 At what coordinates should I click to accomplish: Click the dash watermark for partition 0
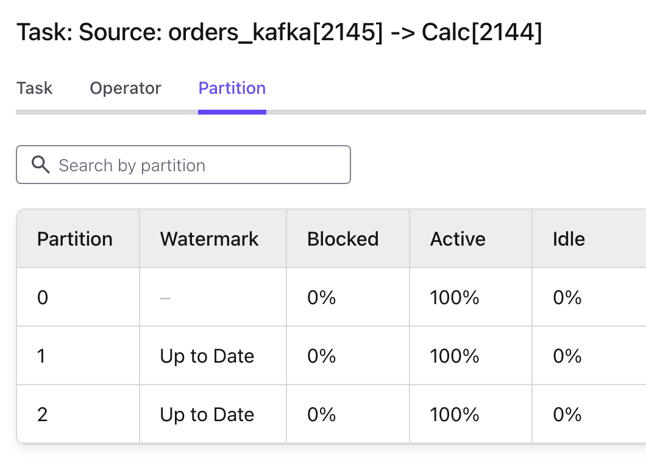coord(165,297)
